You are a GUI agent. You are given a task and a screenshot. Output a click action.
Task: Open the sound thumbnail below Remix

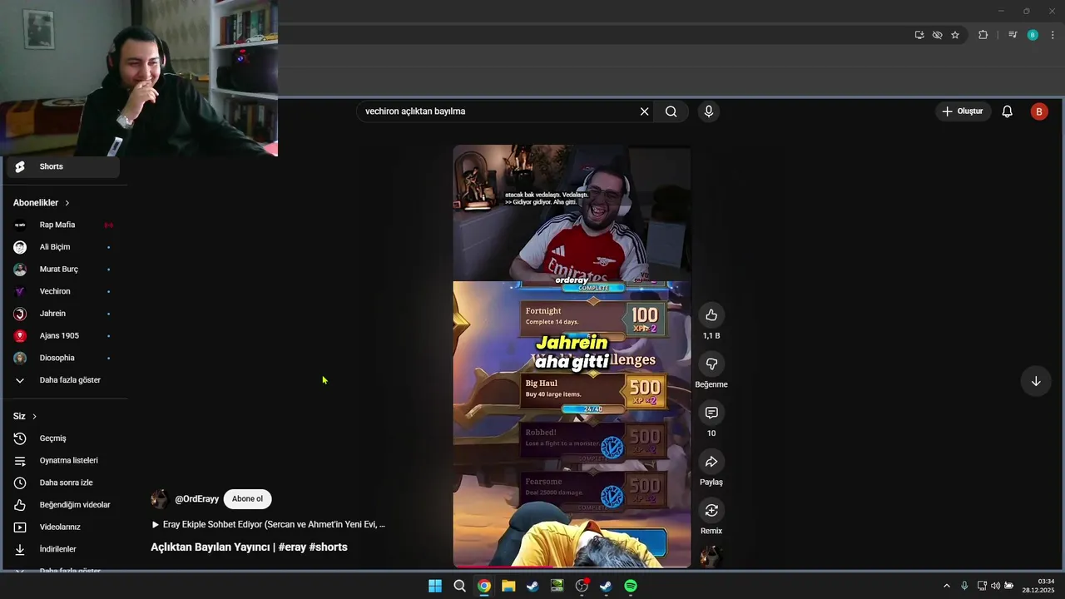click(x=711, y=557)
